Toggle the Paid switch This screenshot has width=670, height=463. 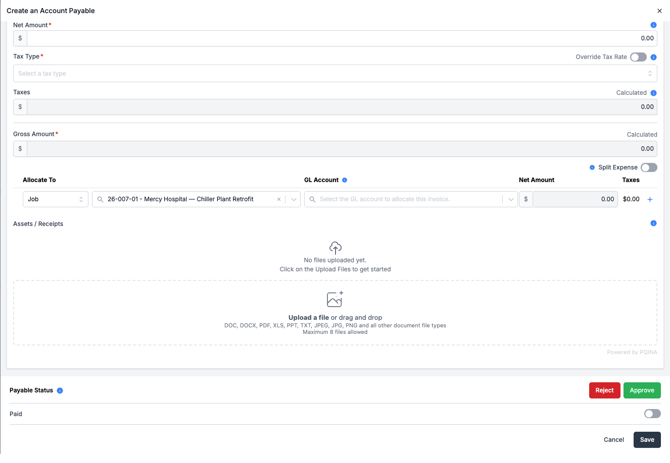[652, 414]
